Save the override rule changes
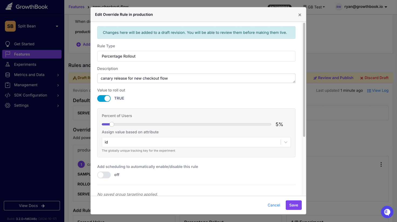The height and width of the screenshot is (222, 397). pyautogui.click(x=293, y=205)
